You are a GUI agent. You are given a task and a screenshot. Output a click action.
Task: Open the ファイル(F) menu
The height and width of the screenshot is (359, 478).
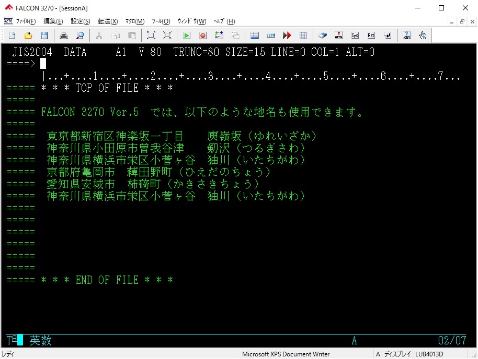(x=26, y=21)
